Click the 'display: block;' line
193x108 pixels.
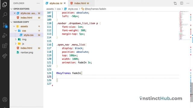click(x=73, y=48)
